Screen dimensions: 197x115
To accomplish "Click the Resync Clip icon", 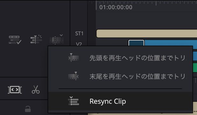I will click(74, 101).
